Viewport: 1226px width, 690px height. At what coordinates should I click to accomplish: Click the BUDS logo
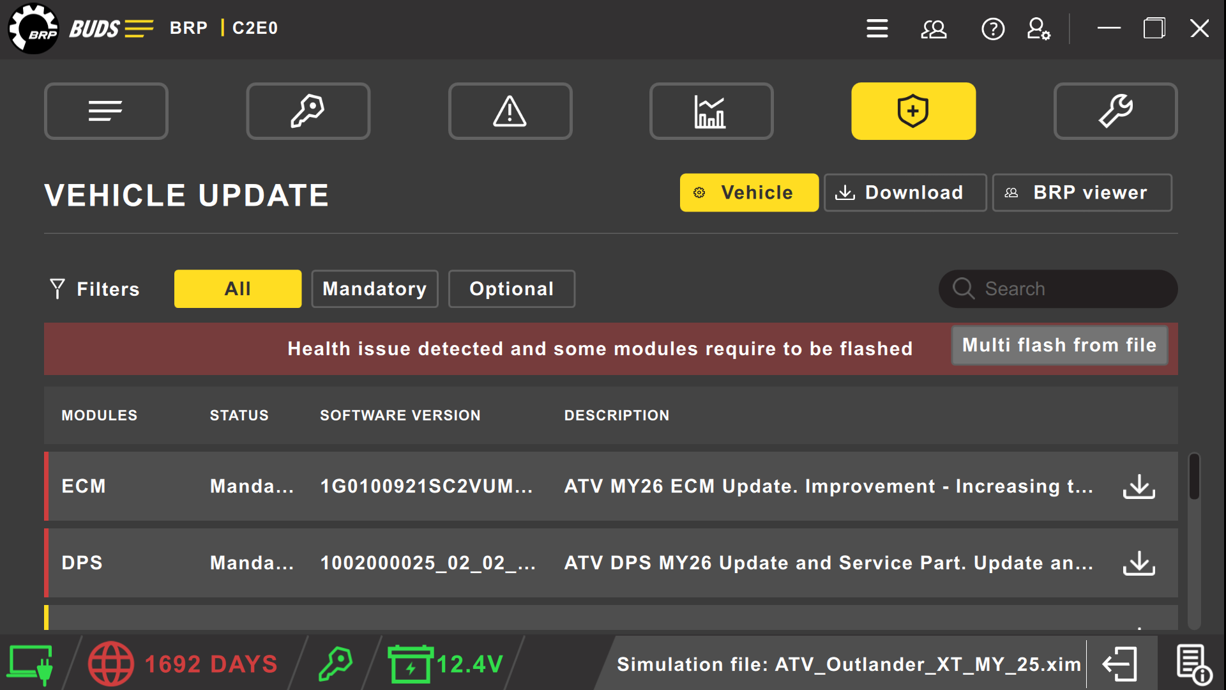[112, 29]
